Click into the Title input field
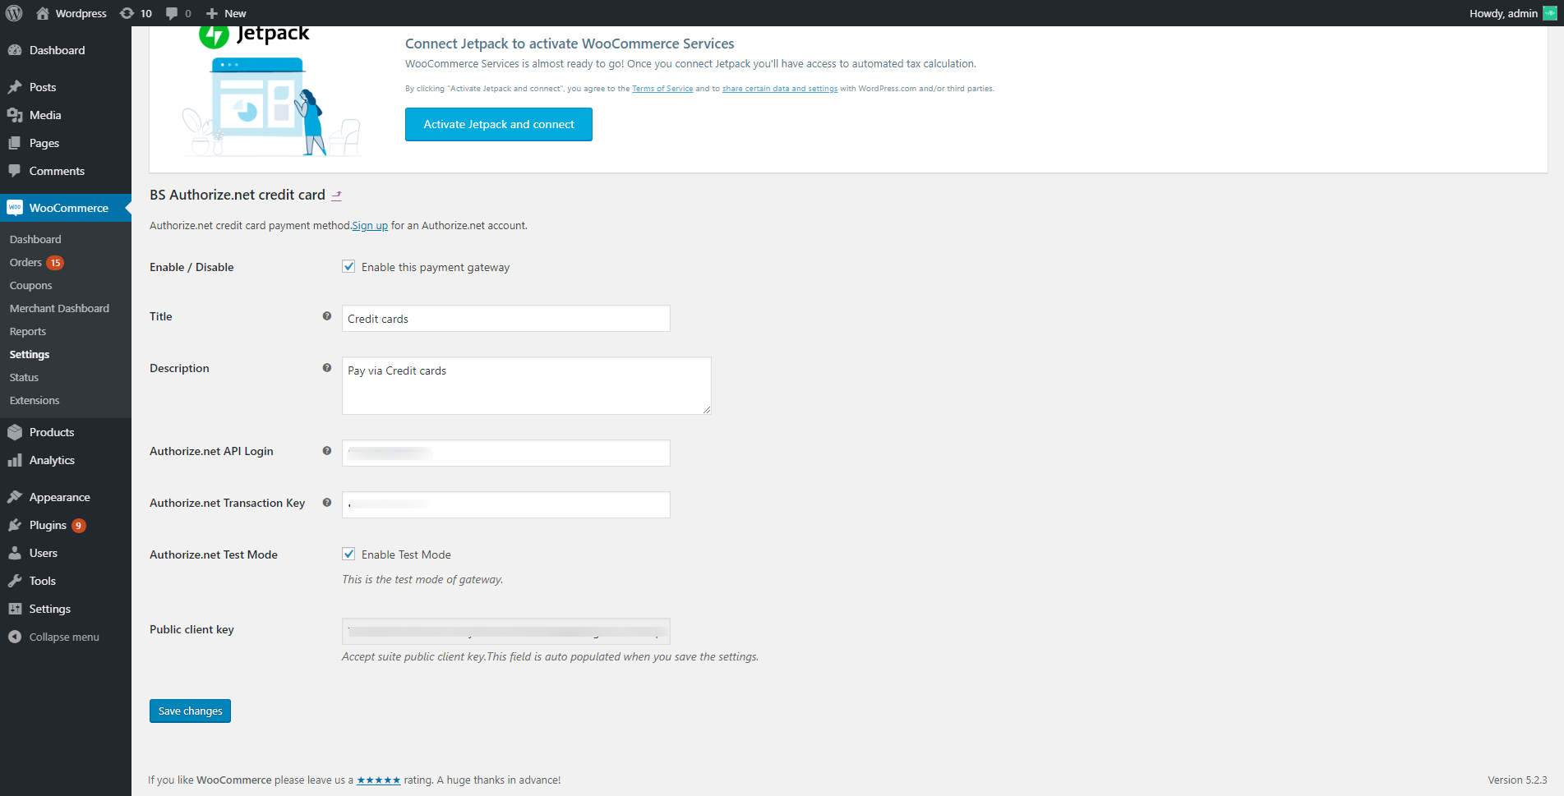The width and height of the screenshot is (1564, 796). [506, 319]
